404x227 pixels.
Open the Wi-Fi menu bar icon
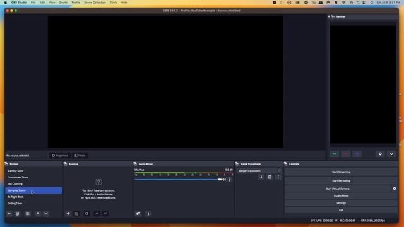pyautogui.click(x=343, y=3)
